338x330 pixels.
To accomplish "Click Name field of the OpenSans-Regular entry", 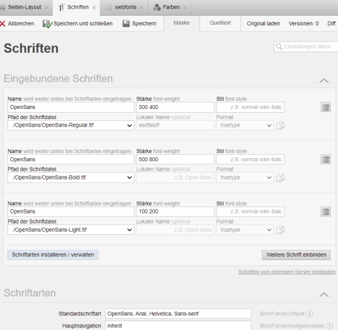I will point(70,107).
